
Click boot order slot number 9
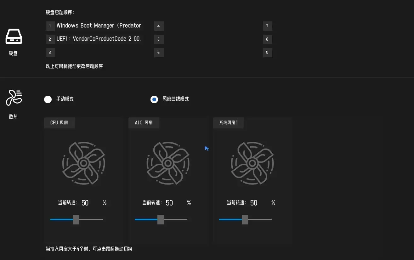(267, 53)
